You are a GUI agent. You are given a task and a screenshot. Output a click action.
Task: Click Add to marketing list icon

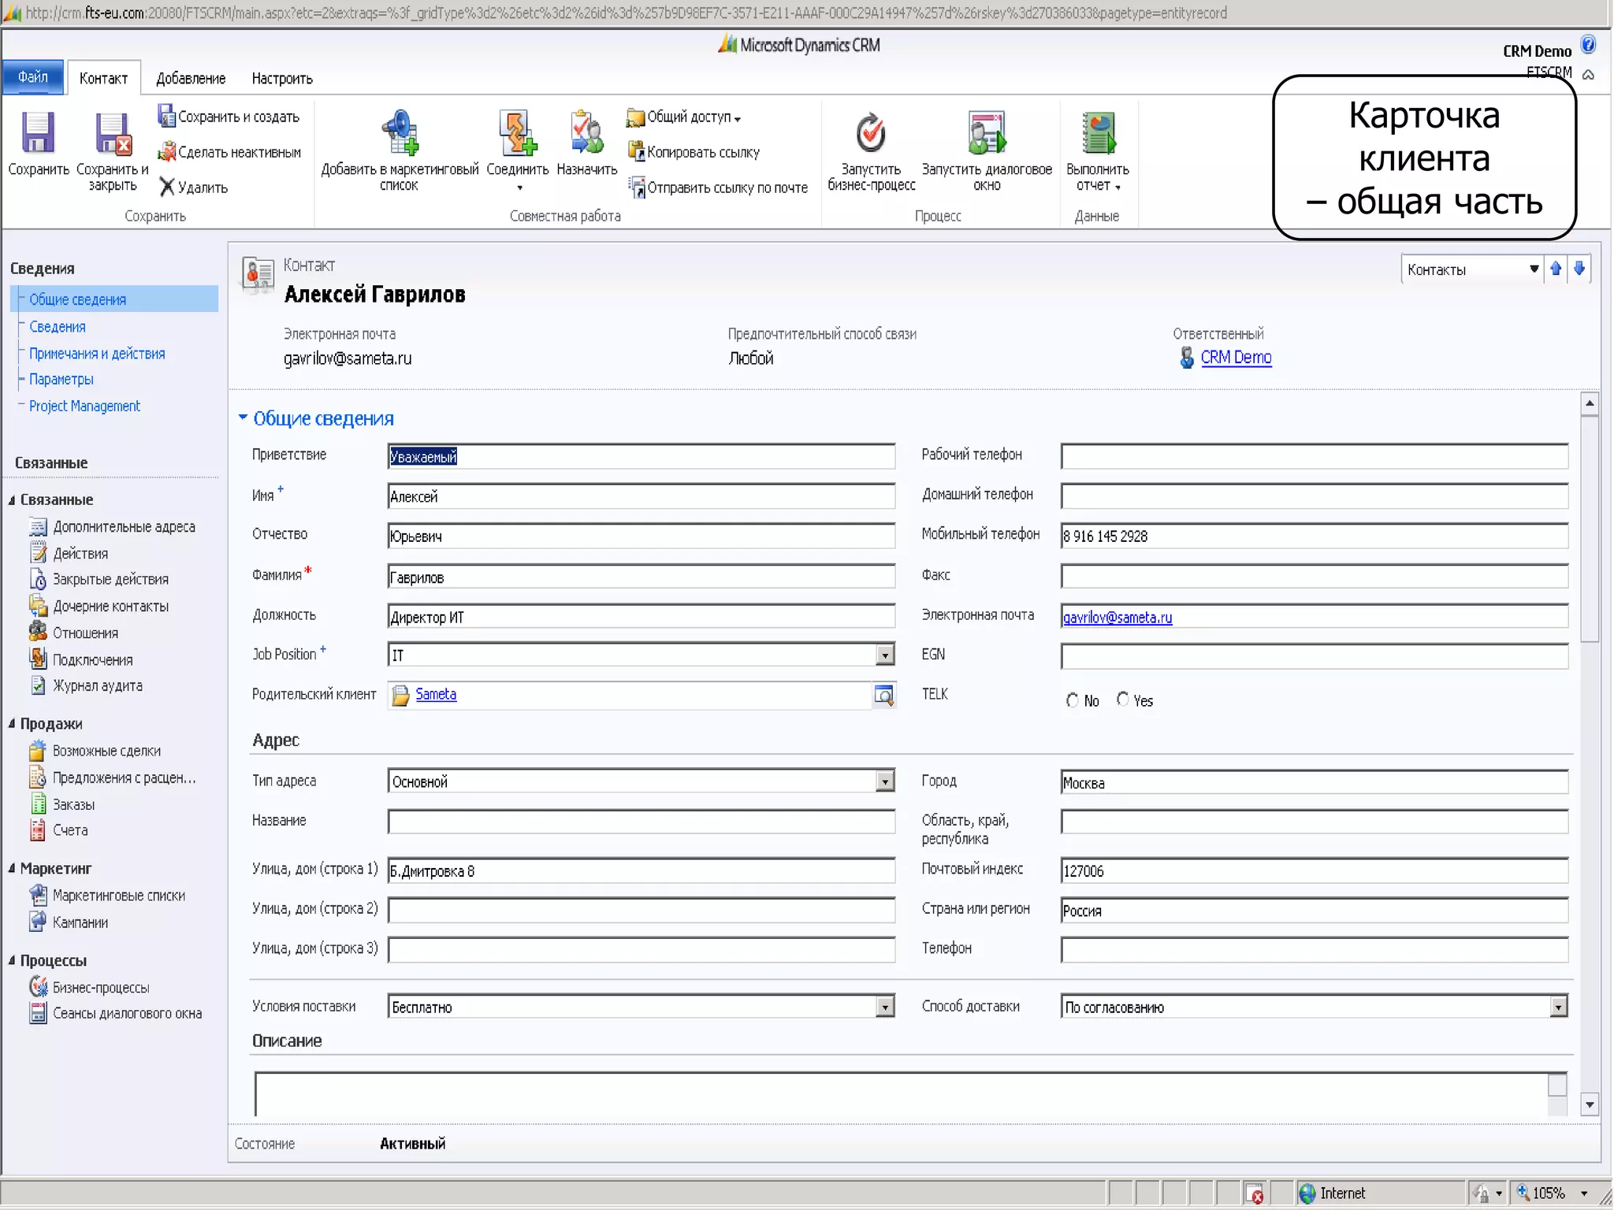(x=400, y=132)
